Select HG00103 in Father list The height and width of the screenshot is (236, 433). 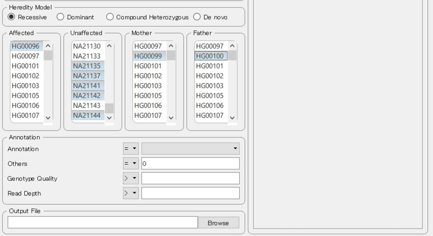211,86
